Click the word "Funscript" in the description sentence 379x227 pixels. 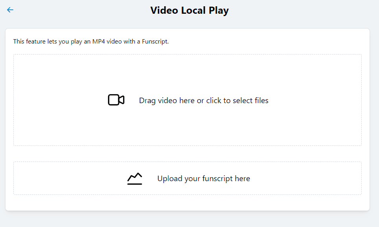pos(155,42)
